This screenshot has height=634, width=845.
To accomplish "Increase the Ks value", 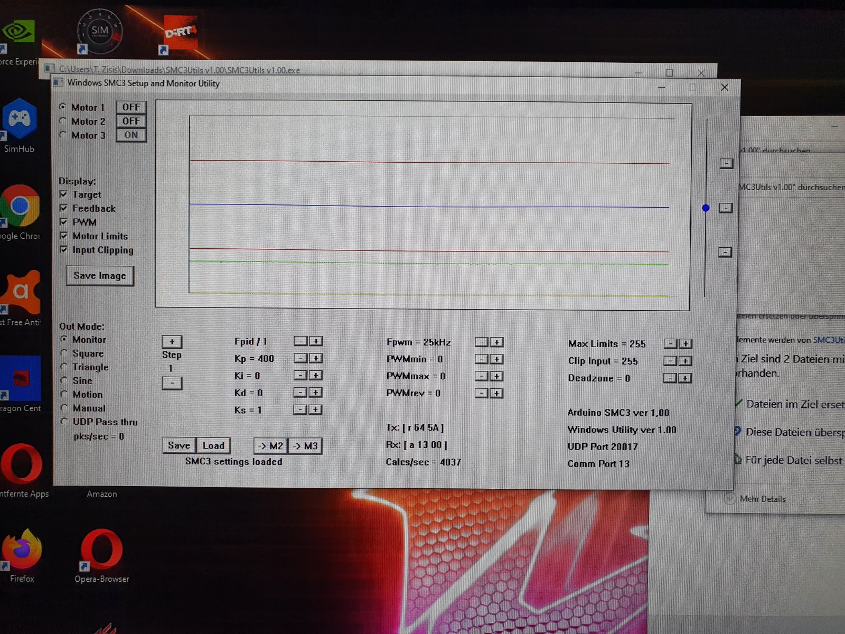I will pos(316,409).
